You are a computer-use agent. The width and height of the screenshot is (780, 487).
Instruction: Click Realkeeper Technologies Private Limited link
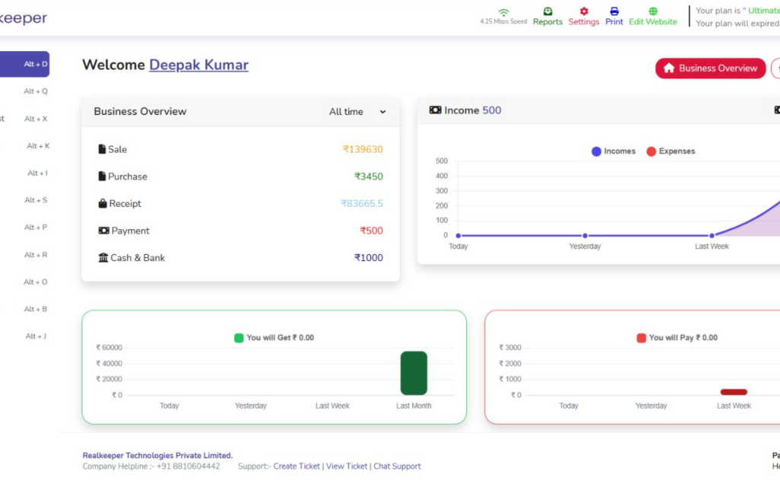click(157, 455)
